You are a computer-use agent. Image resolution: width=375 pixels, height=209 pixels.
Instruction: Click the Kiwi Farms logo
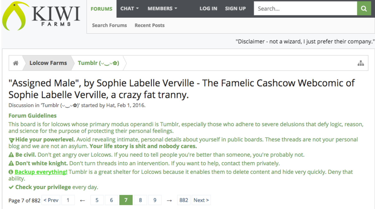click(x=42, y=16)
